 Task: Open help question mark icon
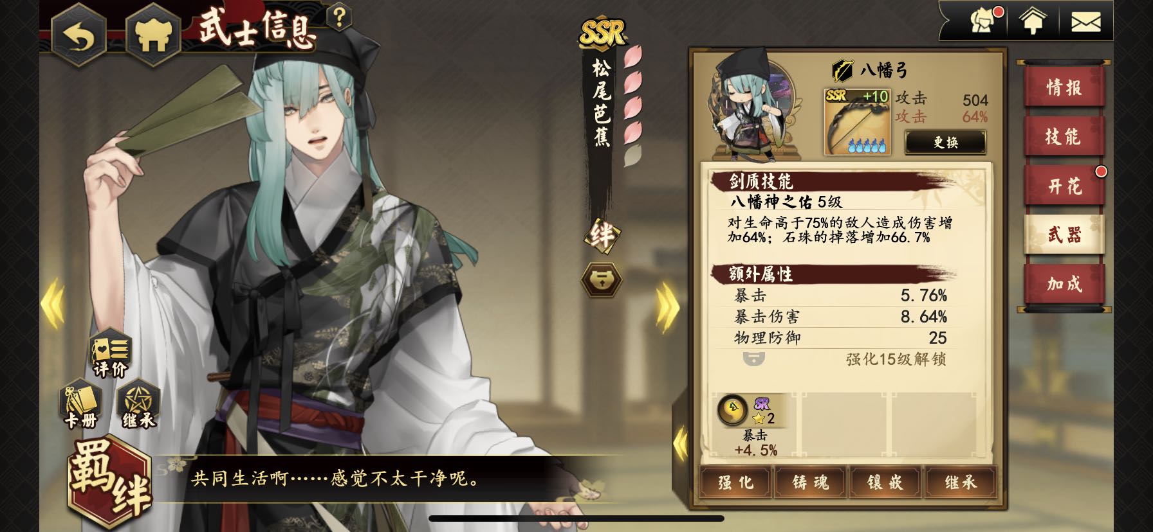(339, 17)
